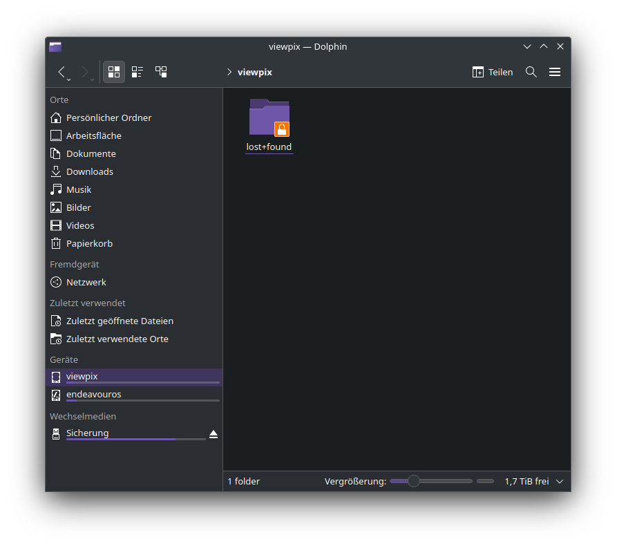This screenshot has width=617, height=546.
Task: Open the hamburger menu
Action: (555, 72)
